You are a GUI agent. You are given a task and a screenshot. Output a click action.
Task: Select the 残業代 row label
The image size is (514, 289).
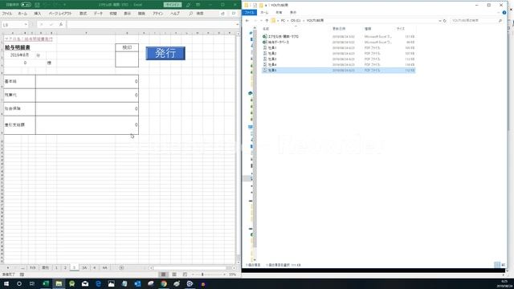tap(19, 95)
